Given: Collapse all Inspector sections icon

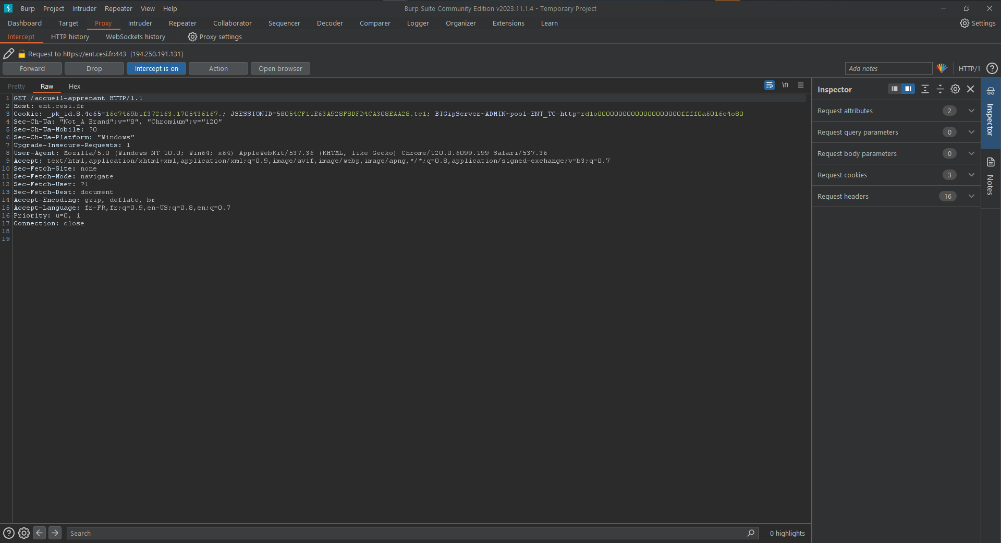Looking at the screenshot, I should [940, 89].
